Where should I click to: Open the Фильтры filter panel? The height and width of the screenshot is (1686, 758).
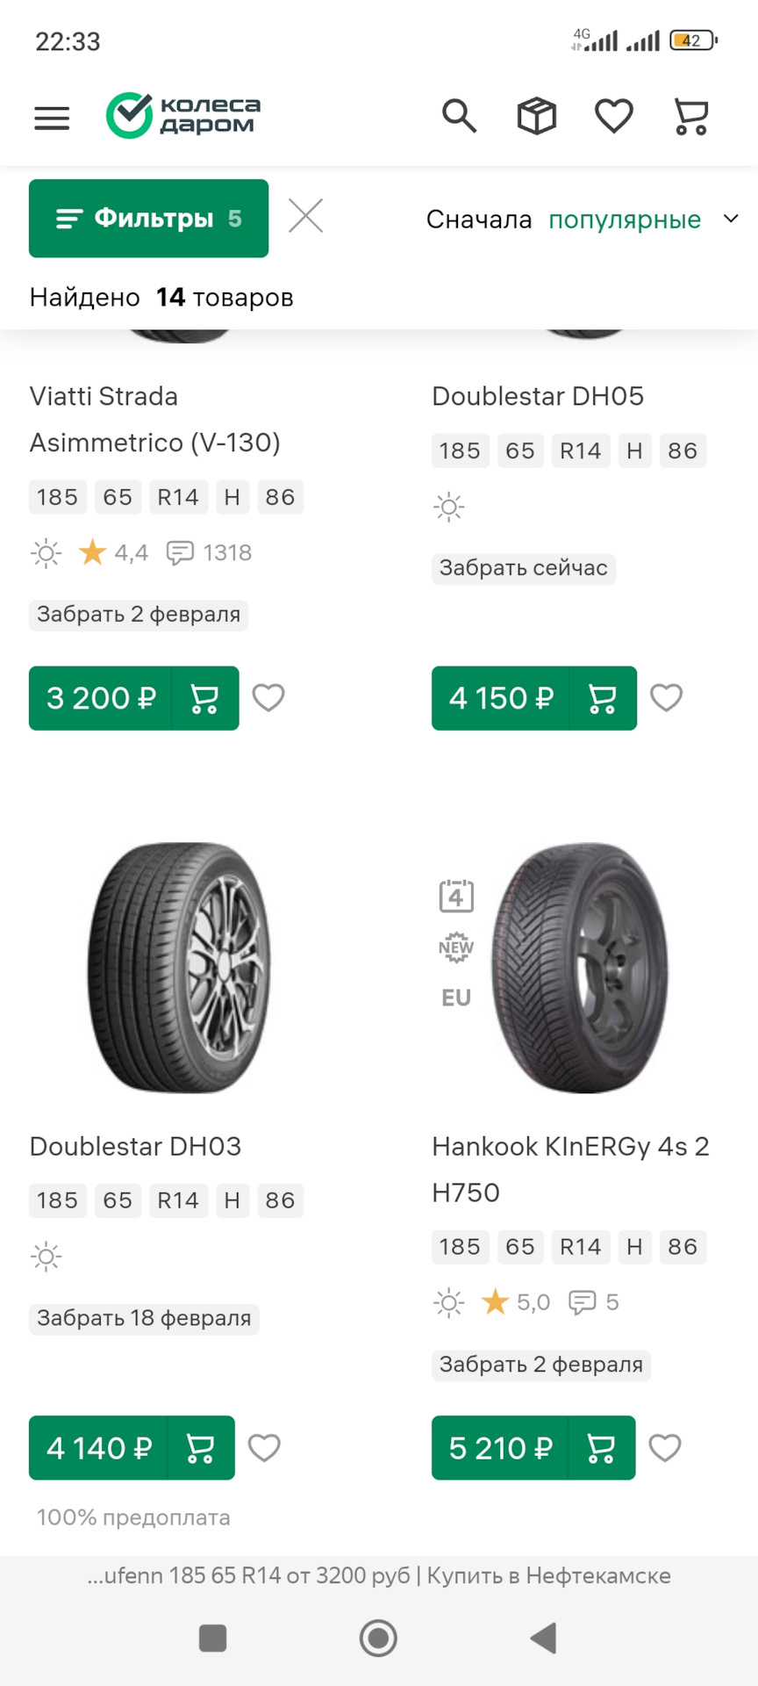(x=148, y=219)
